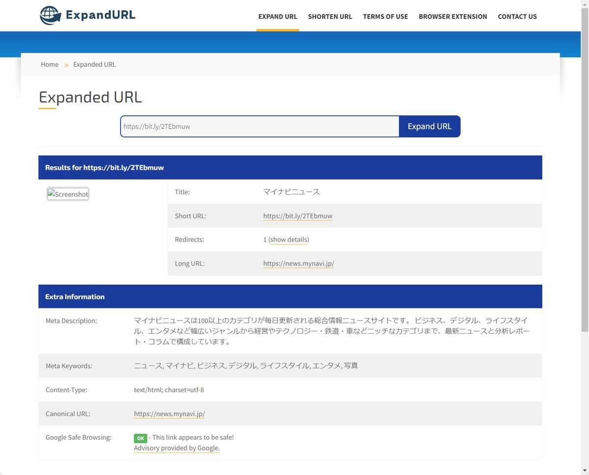Go to the SHORTEN URL page

[x=330, y=16]
